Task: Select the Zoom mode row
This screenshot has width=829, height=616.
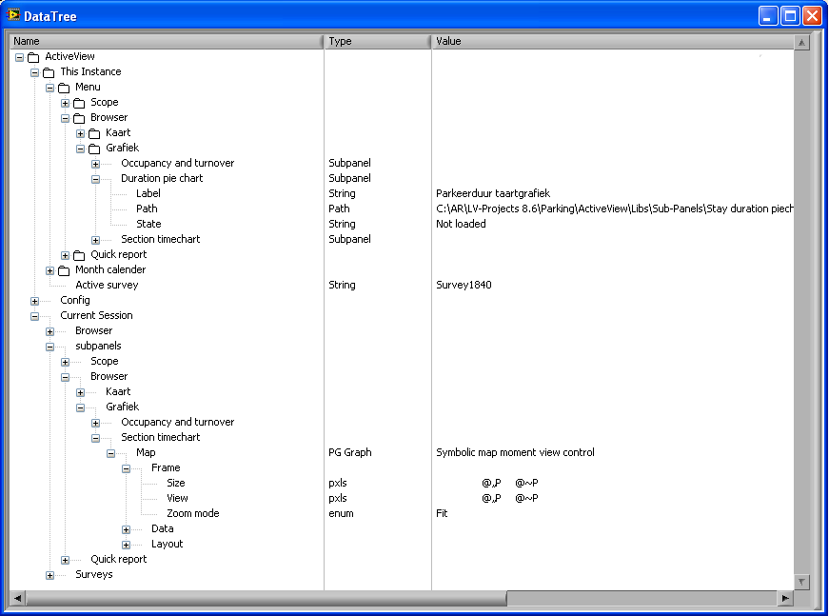Action: [192, 513]
